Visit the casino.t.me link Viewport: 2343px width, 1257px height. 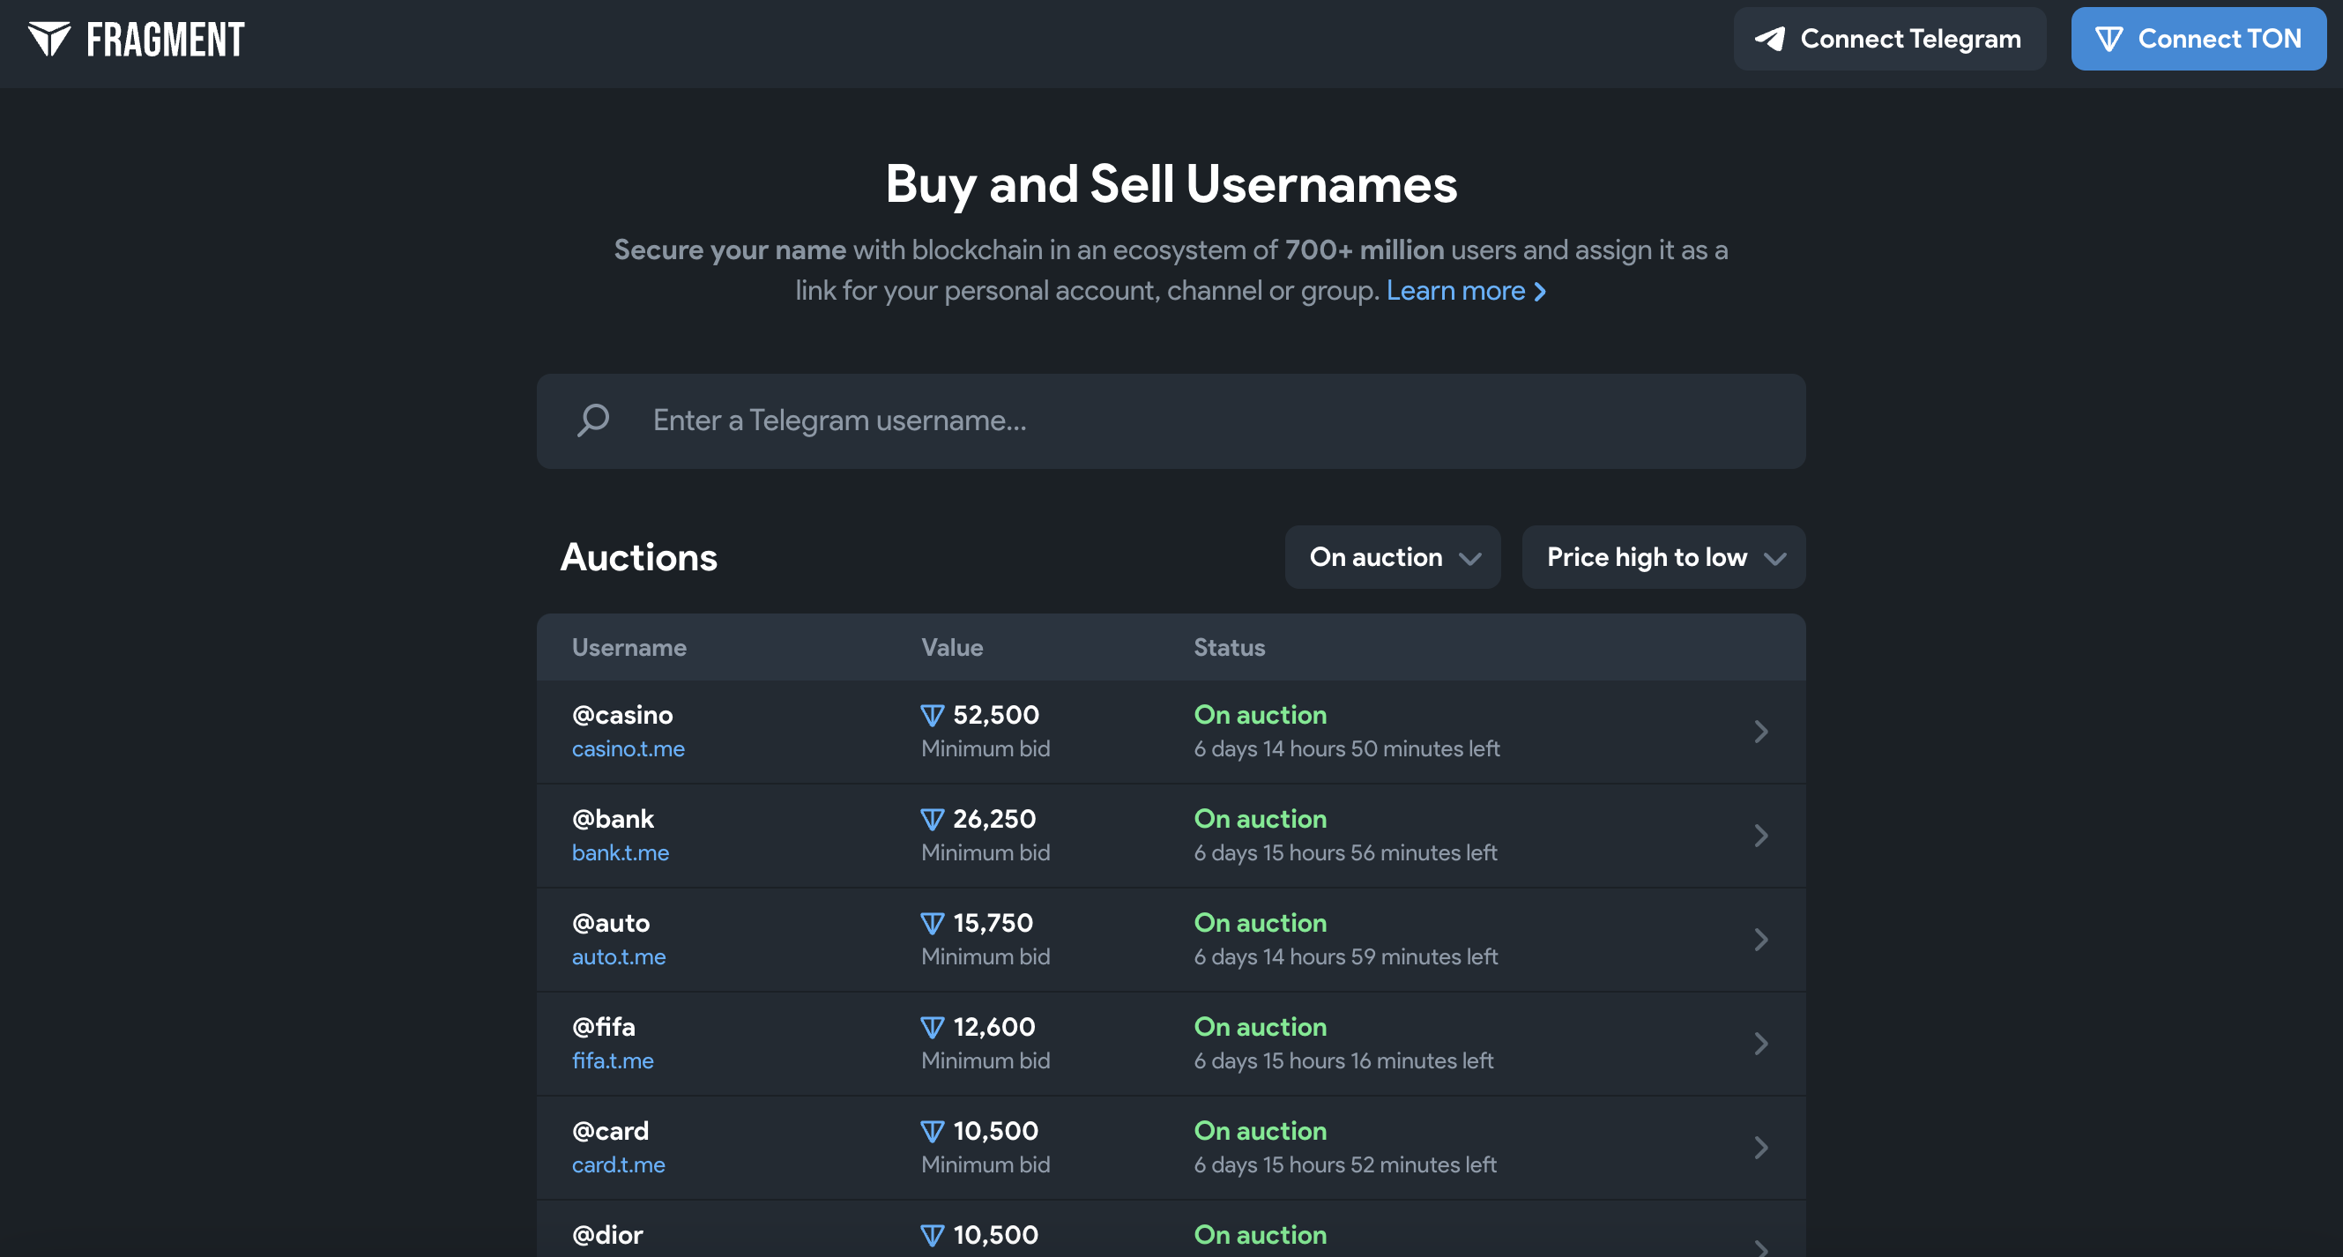click(628, 748)
